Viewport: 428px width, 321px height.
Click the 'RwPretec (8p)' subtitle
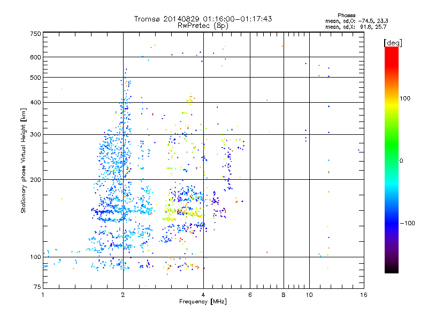(203, 26)
